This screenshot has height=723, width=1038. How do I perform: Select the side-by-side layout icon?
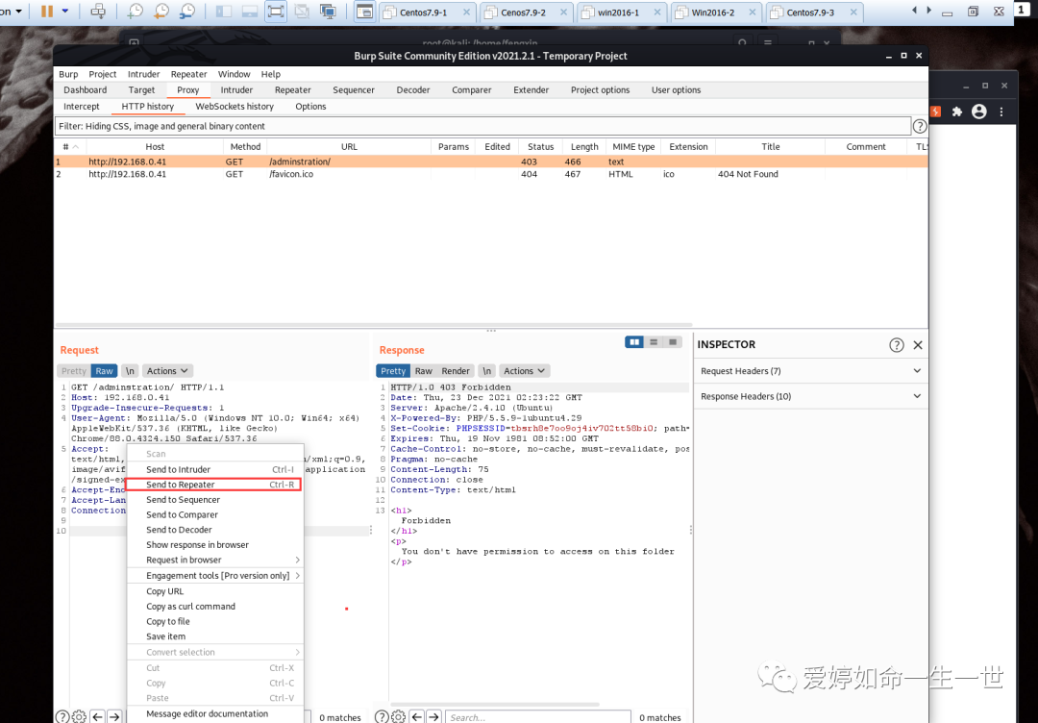(634, 342)
